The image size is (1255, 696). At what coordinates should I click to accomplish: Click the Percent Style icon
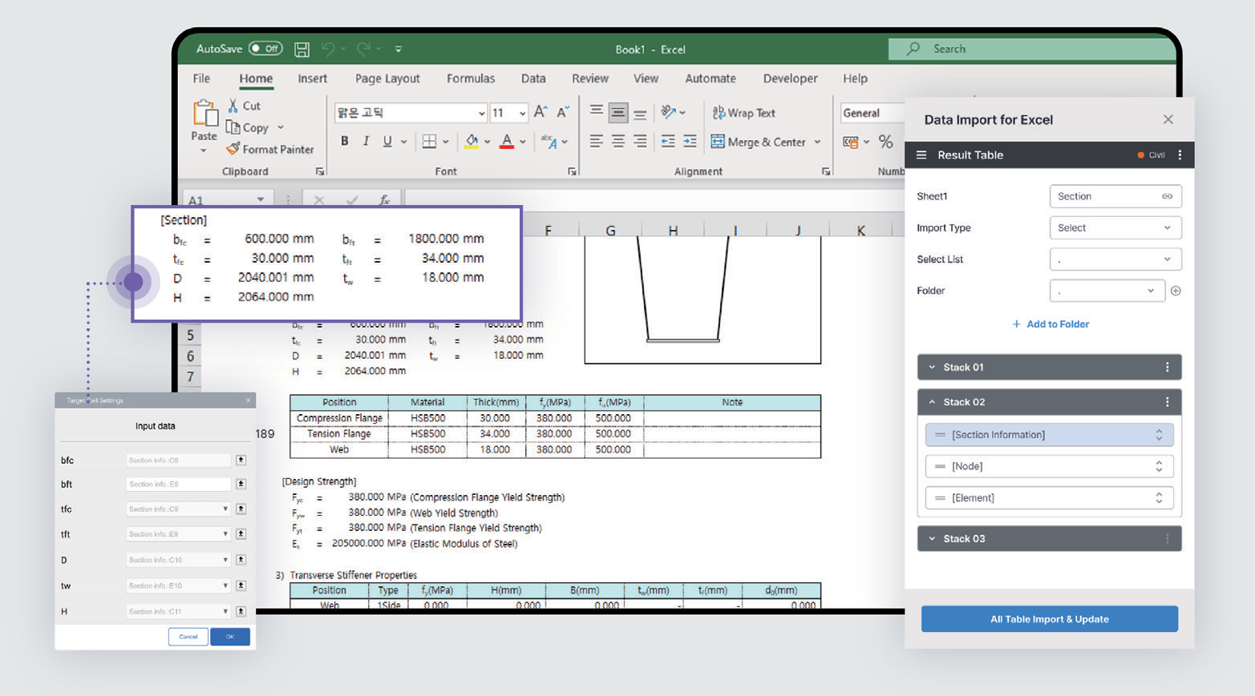tap(885, 142)
